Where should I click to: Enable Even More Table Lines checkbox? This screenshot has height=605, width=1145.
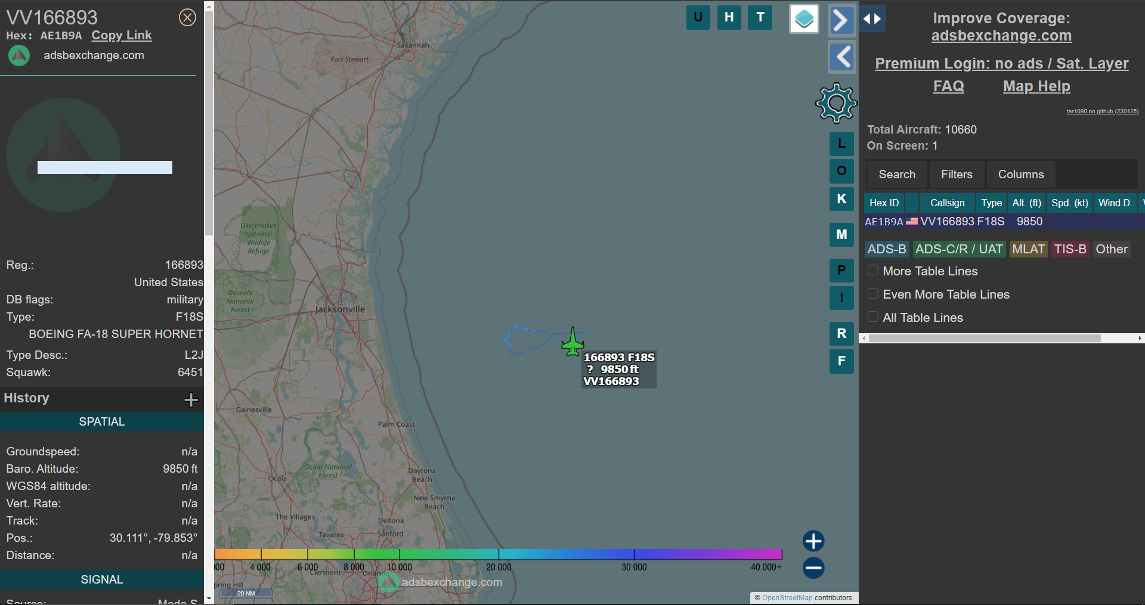pos(873,293)
